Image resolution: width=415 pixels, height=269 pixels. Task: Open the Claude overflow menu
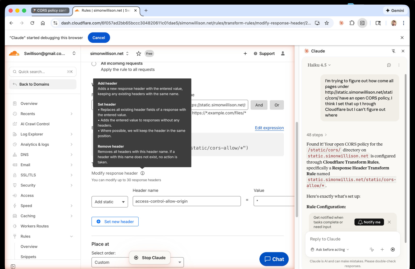[399, 65]
